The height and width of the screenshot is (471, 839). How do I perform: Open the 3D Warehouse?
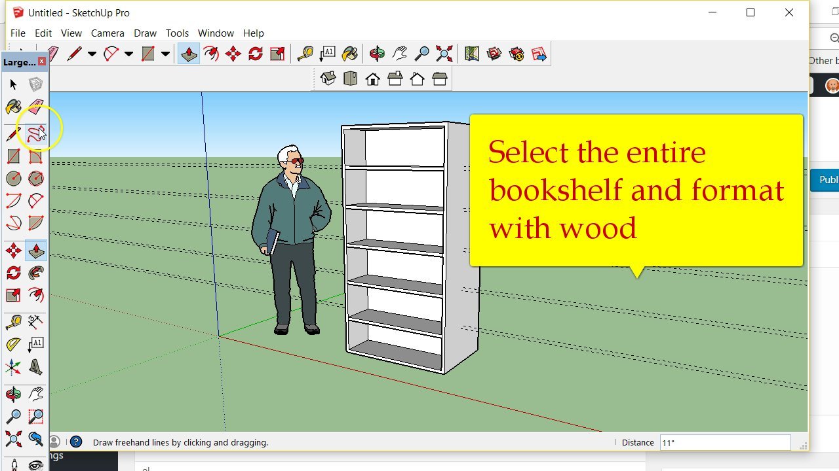click(494, 54)
